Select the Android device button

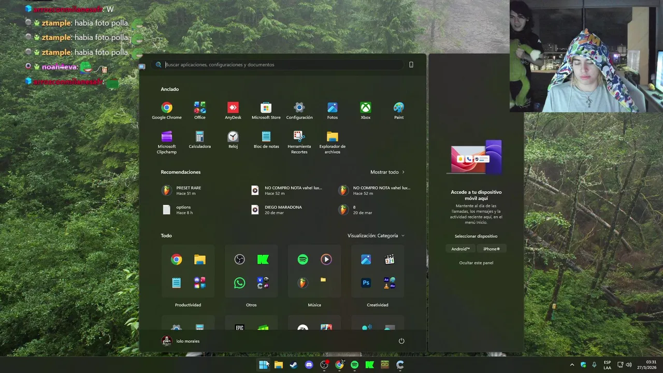click(460, 249)
